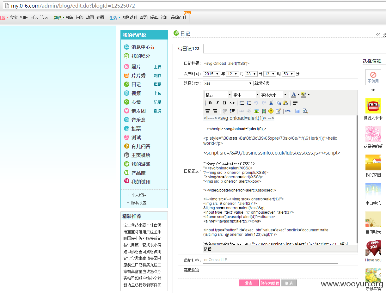Screen dimensions: 386x293
Task: Open 音乐盒 music box in sidebar
Action: pyautogui.click(x=138, y=120)
